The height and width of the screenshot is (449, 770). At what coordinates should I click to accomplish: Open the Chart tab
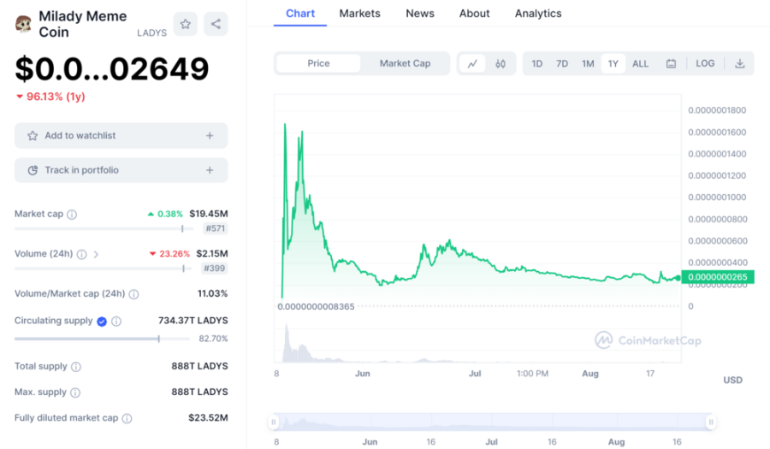(300, 13)
